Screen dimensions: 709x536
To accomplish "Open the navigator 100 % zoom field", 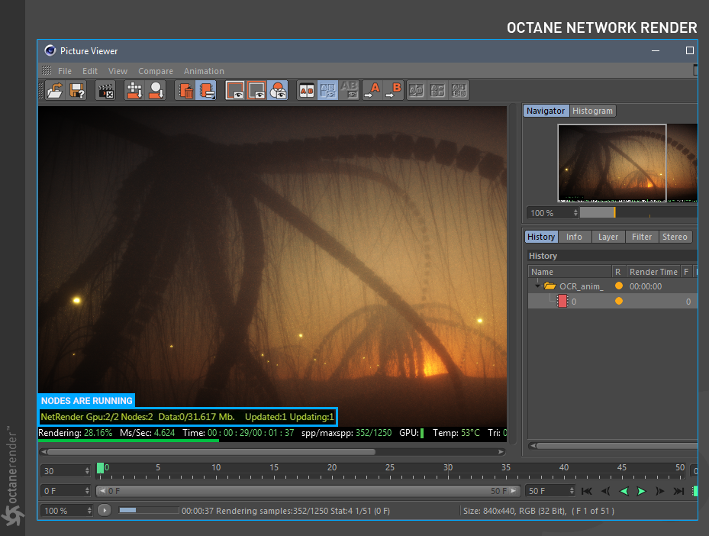I will click(x=551, y=213).
